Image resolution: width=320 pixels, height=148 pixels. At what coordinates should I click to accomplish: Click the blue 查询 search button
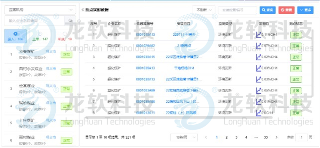267,10
